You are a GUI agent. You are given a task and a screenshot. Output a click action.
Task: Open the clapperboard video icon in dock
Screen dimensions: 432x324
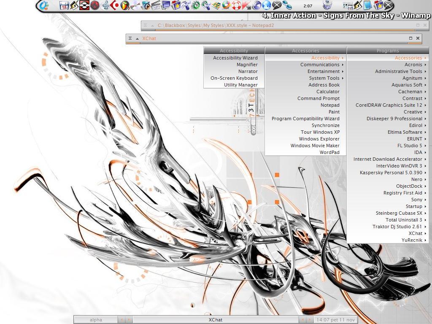(156, 5)
